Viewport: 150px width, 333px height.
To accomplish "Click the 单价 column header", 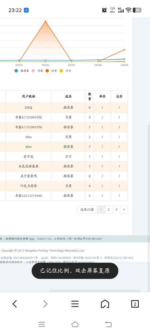I will coord(102,96).
